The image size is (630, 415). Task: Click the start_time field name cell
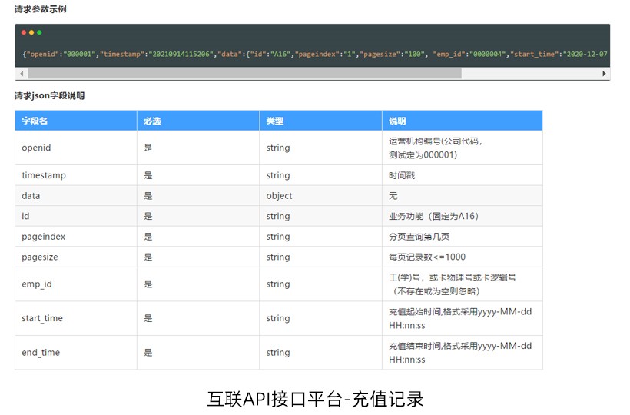click(x=42, y=318)
